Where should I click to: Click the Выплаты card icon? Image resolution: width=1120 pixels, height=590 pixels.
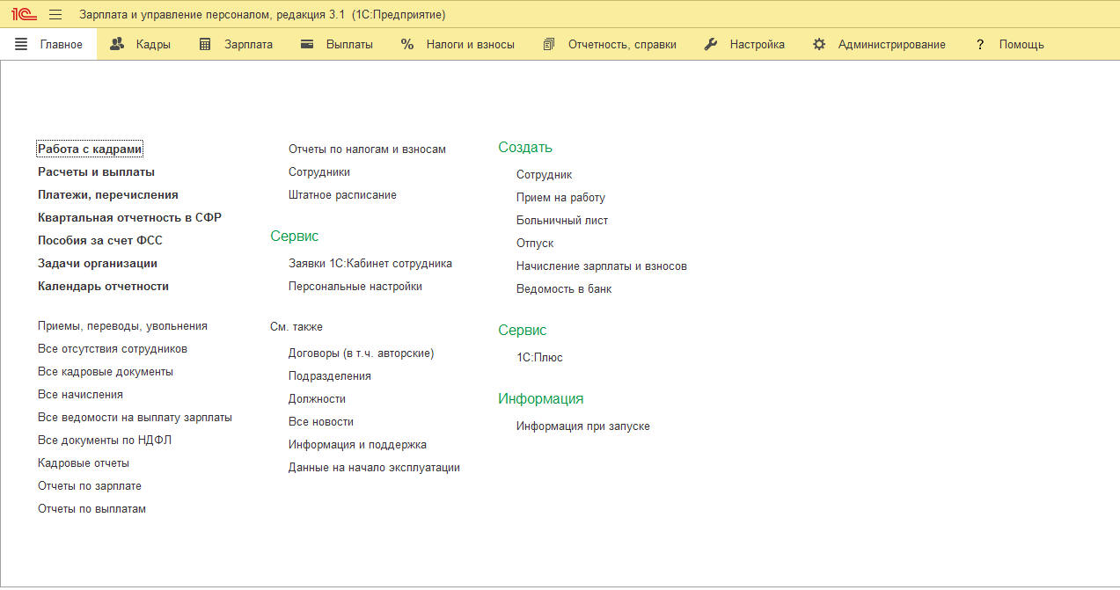point(307,44)
